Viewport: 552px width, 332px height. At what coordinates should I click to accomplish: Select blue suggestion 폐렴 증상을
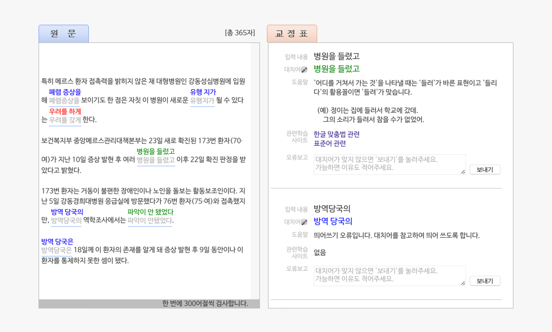[x=65, y=92]
